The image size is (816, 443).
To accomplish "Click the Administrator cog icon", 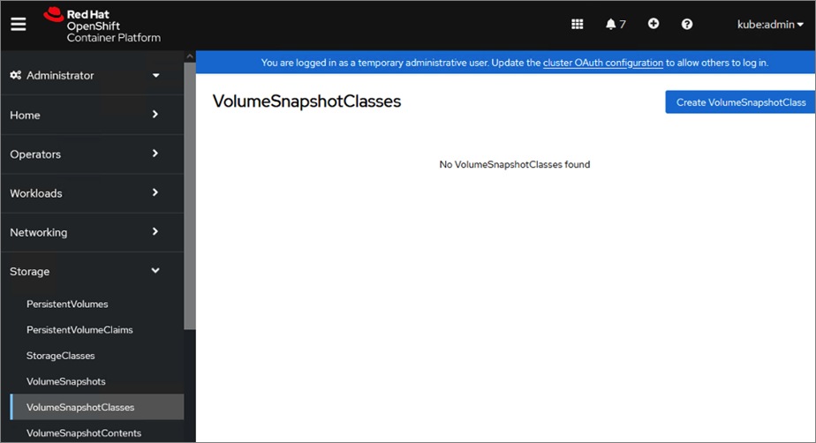I will pos(16,75).
